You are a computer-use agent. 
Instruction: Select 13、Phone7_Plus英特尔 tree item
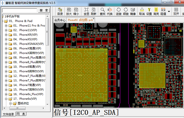[x=29, y=80]
